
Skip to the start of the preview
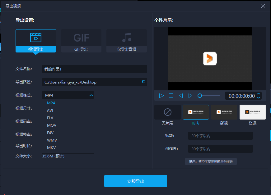(x=180, y=96)
